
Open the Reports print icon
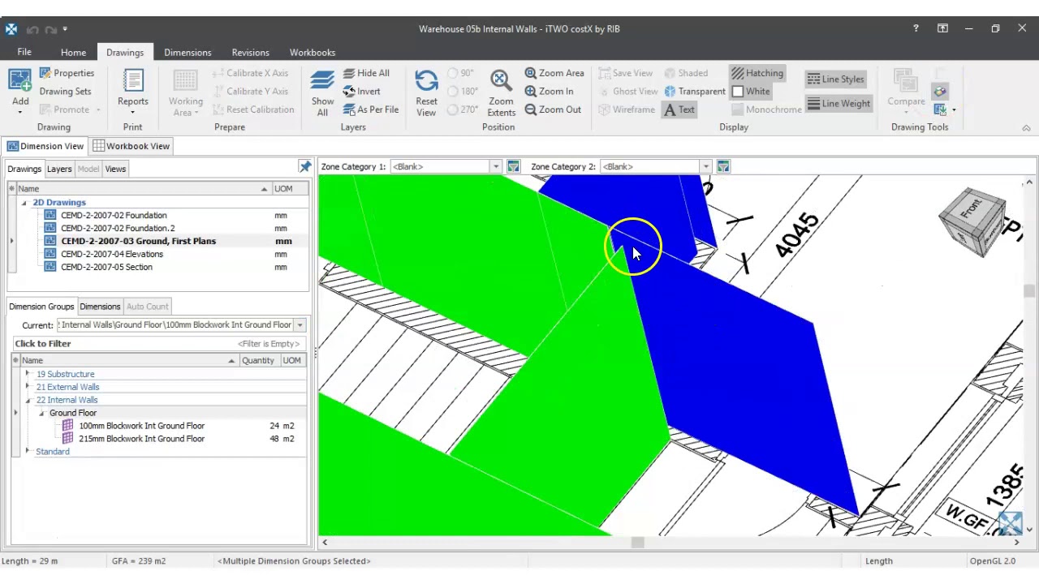pyautogui.click(x=133, y=80)
